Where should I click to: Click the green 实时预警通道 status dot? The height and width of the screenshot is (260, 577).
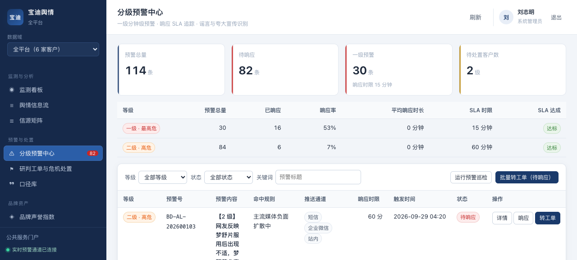[8, 250]
